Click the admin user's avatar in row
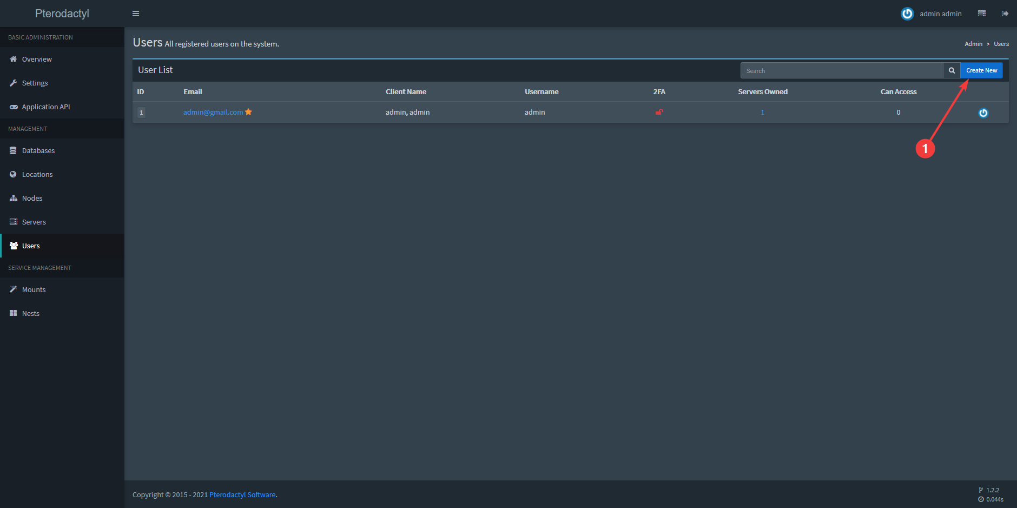 click(x=983, y=113)
